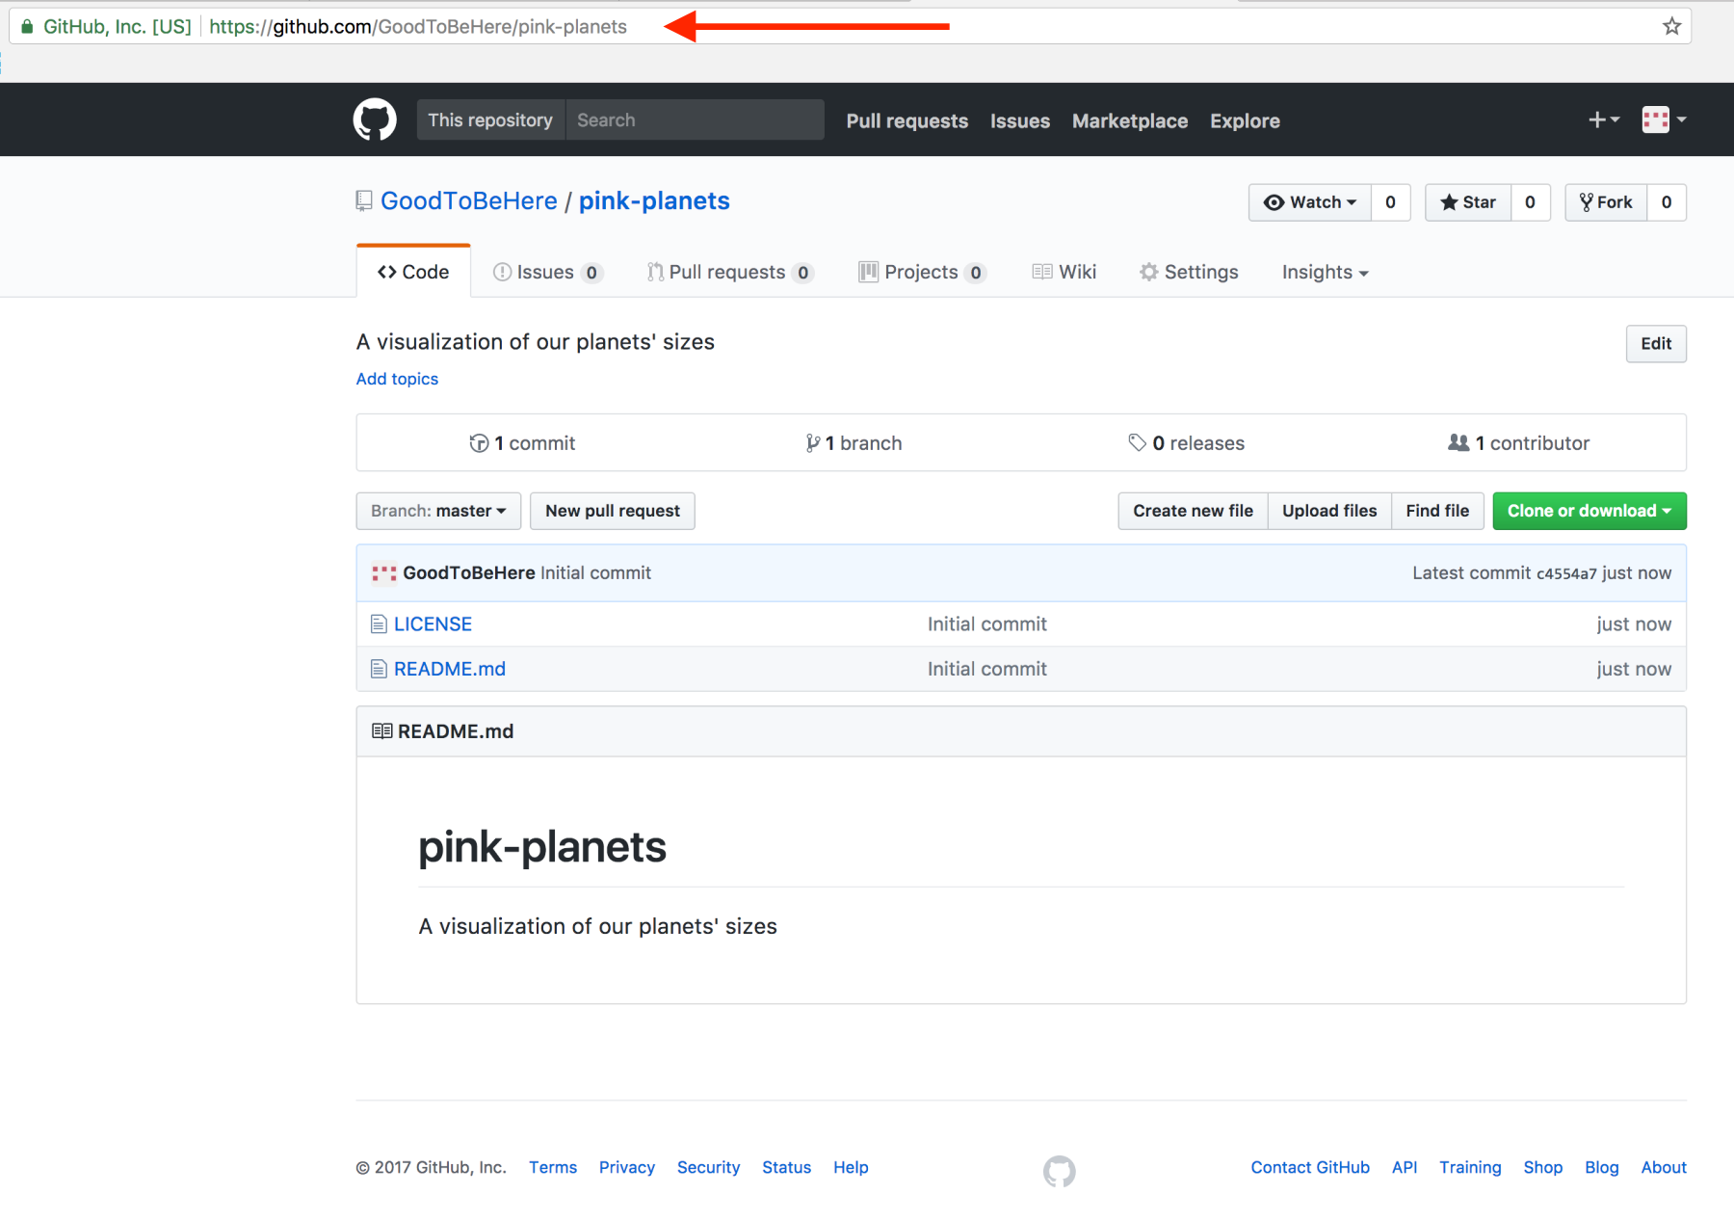The image size is (1734, 1220).
Task: Click the plus icon to create new
Action: click(x=1603, y=119)
